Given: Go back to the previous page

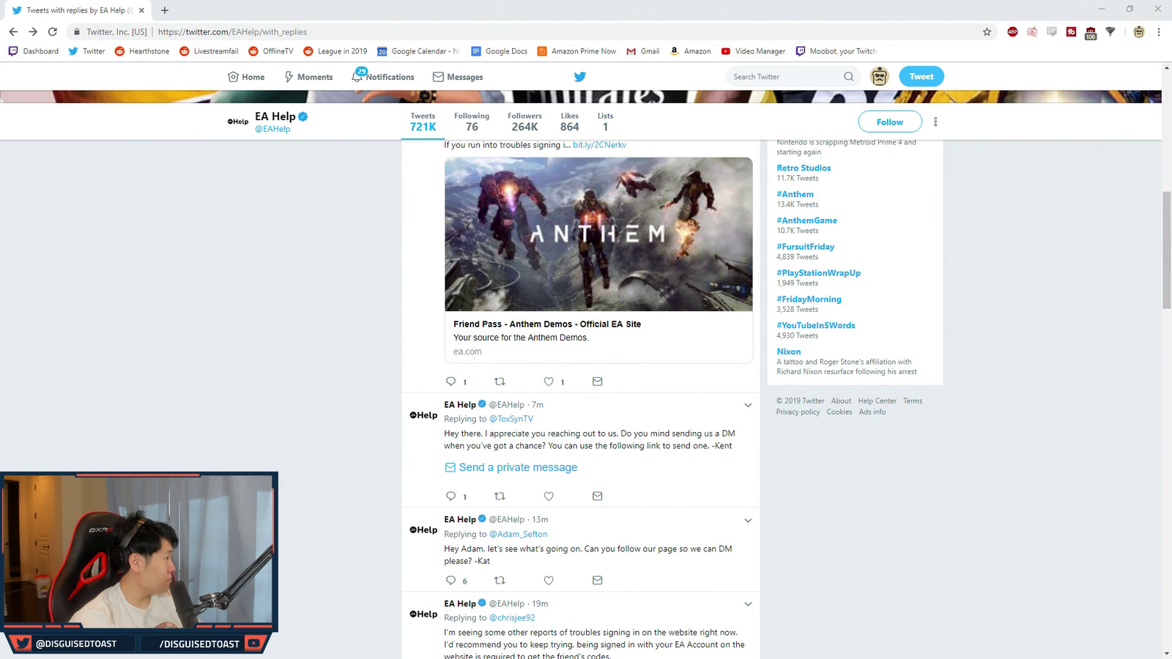Looking at the screenshot, I should (x=13, y=31).
